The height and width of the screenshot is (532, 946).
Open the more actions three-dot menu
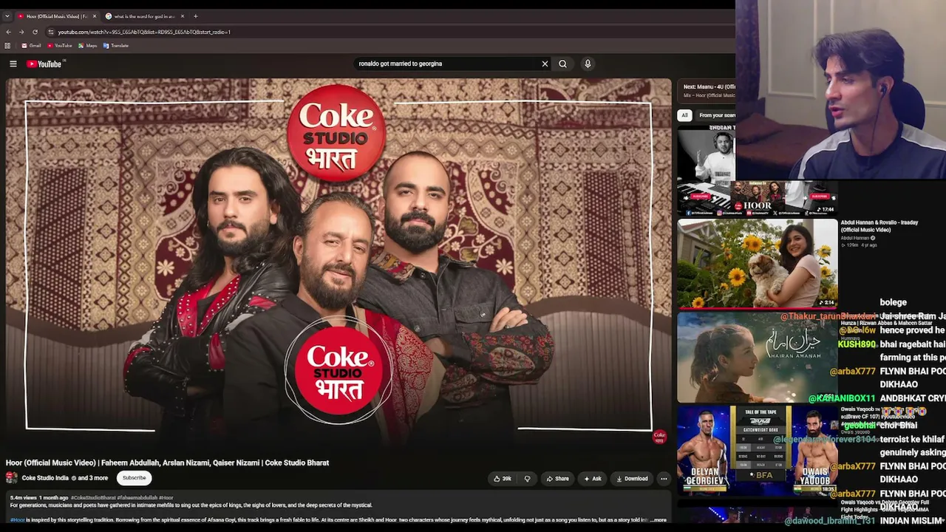coord(664,479)
